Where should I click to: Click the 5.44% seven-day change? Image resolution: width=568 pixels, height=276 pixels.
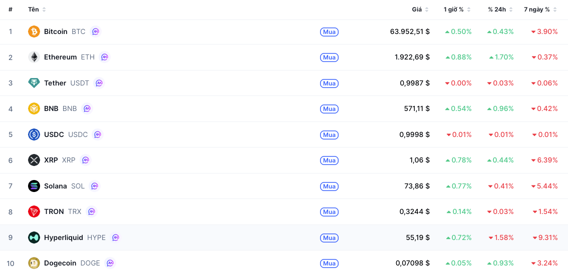pos(544,186)
